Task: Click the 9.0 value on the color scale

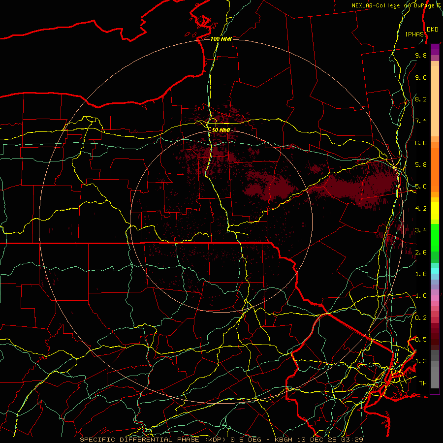Action: point(421,78)
